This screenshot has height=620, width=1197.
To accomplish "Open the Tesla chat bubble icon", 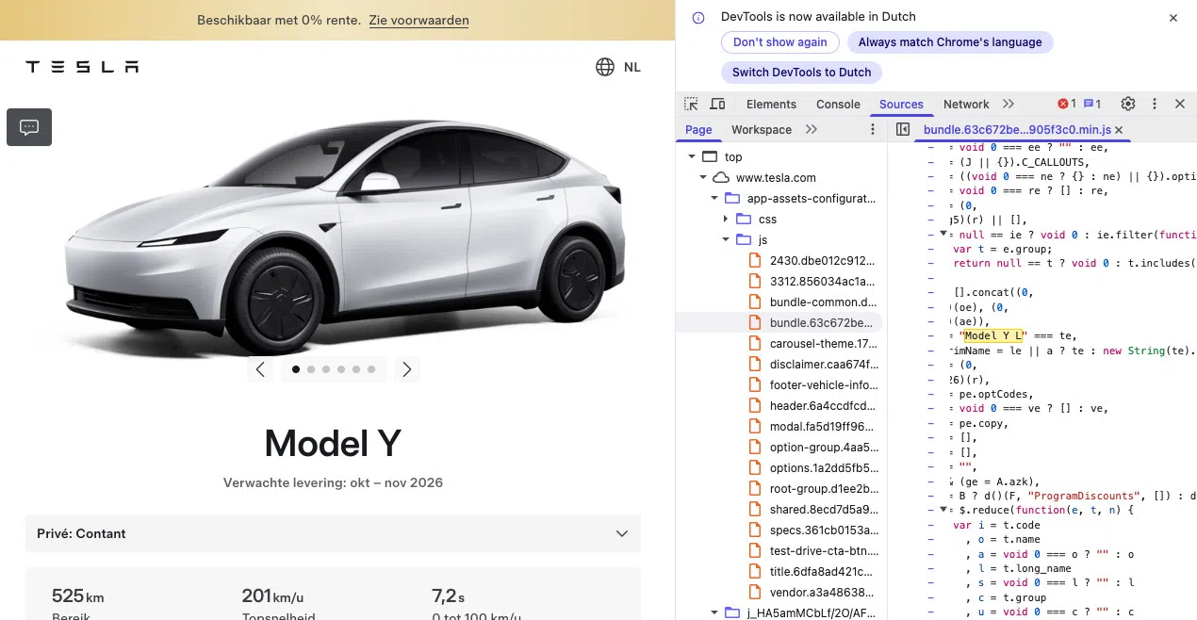I will (29, 127).
